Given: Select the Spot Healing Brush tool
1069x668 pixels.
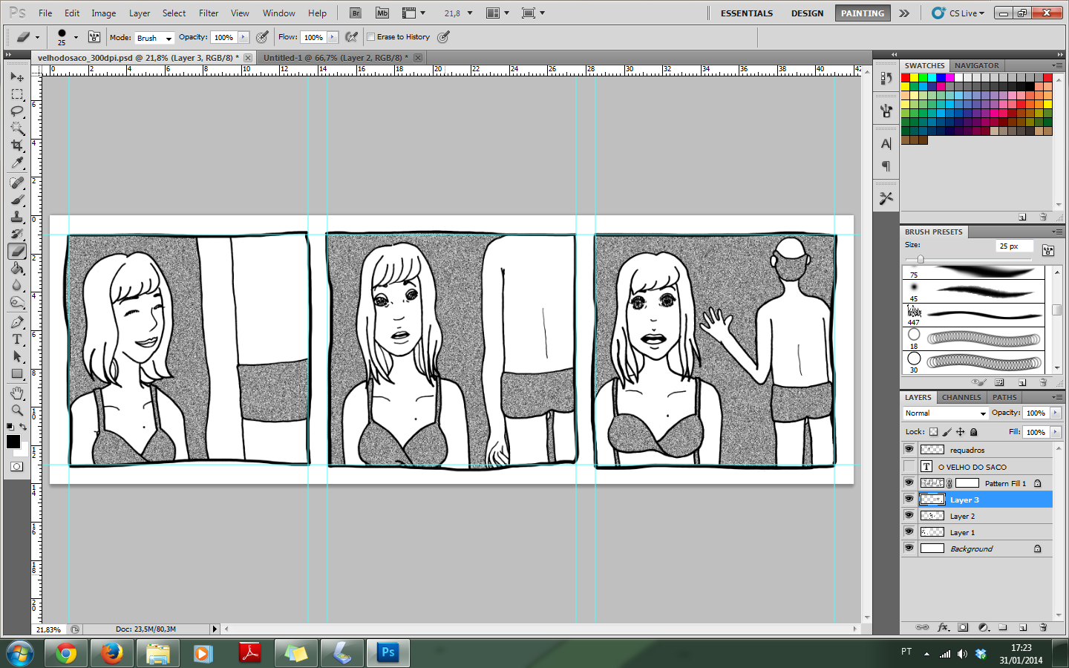Looking at the screenshot, I should pyautogui.click(x=17, y=183).
